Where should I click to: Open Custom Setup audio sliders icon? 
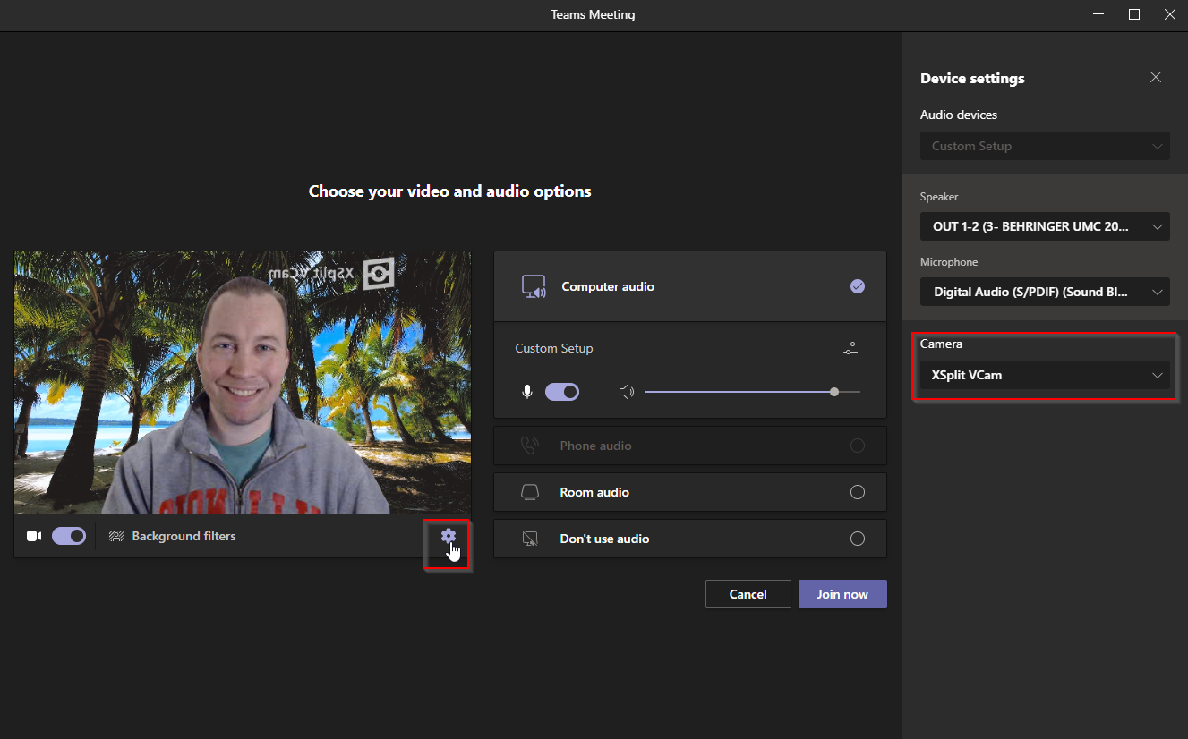click(850, 348)
